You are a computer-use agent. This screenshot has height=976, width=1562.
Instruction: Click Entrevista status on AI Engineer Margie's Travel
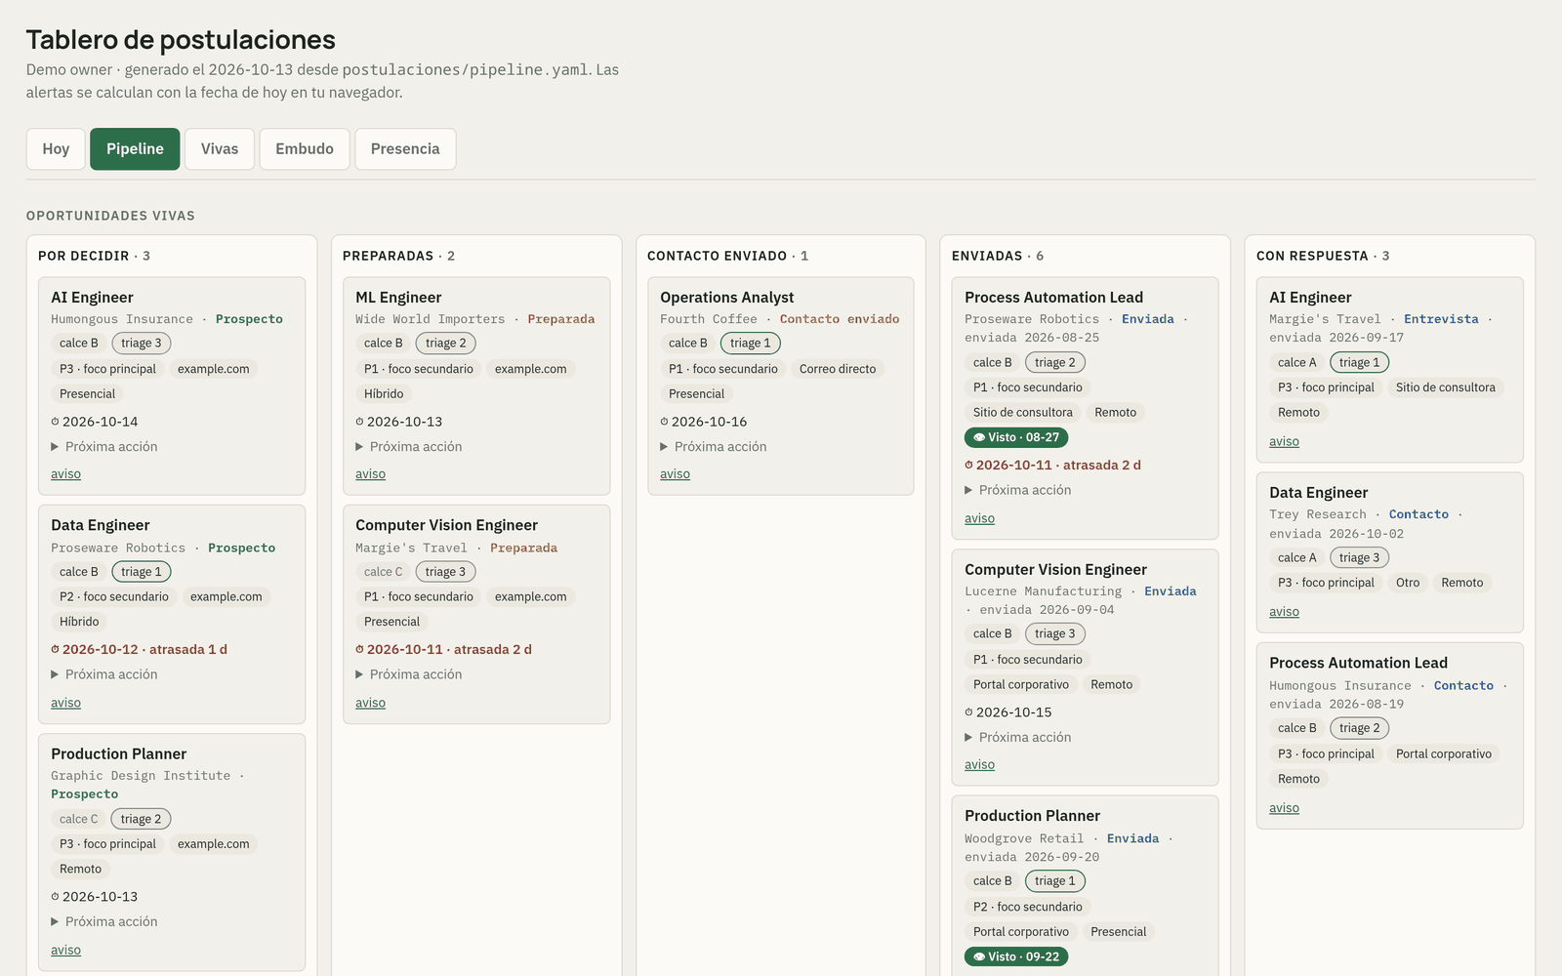(1441, 319)
